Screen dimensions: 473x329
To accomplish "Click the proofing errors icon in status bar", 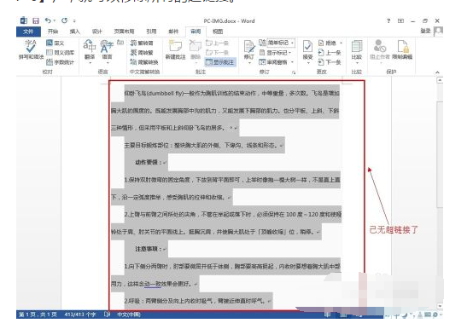I will pos(107,315).
